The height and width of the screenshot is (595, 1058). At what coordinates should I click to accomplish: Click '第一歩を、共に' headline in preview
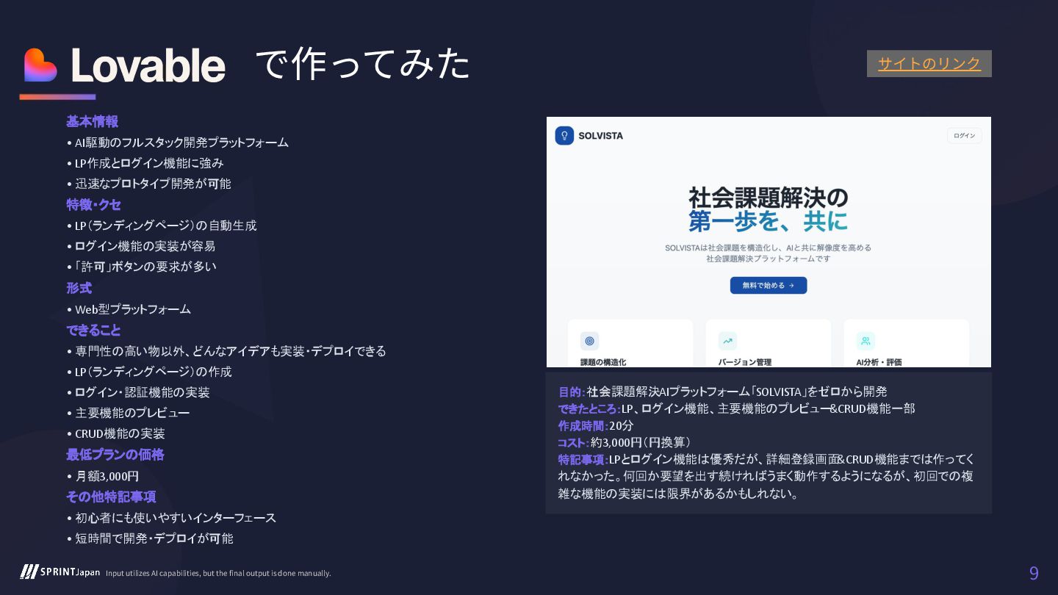(768, 221)
